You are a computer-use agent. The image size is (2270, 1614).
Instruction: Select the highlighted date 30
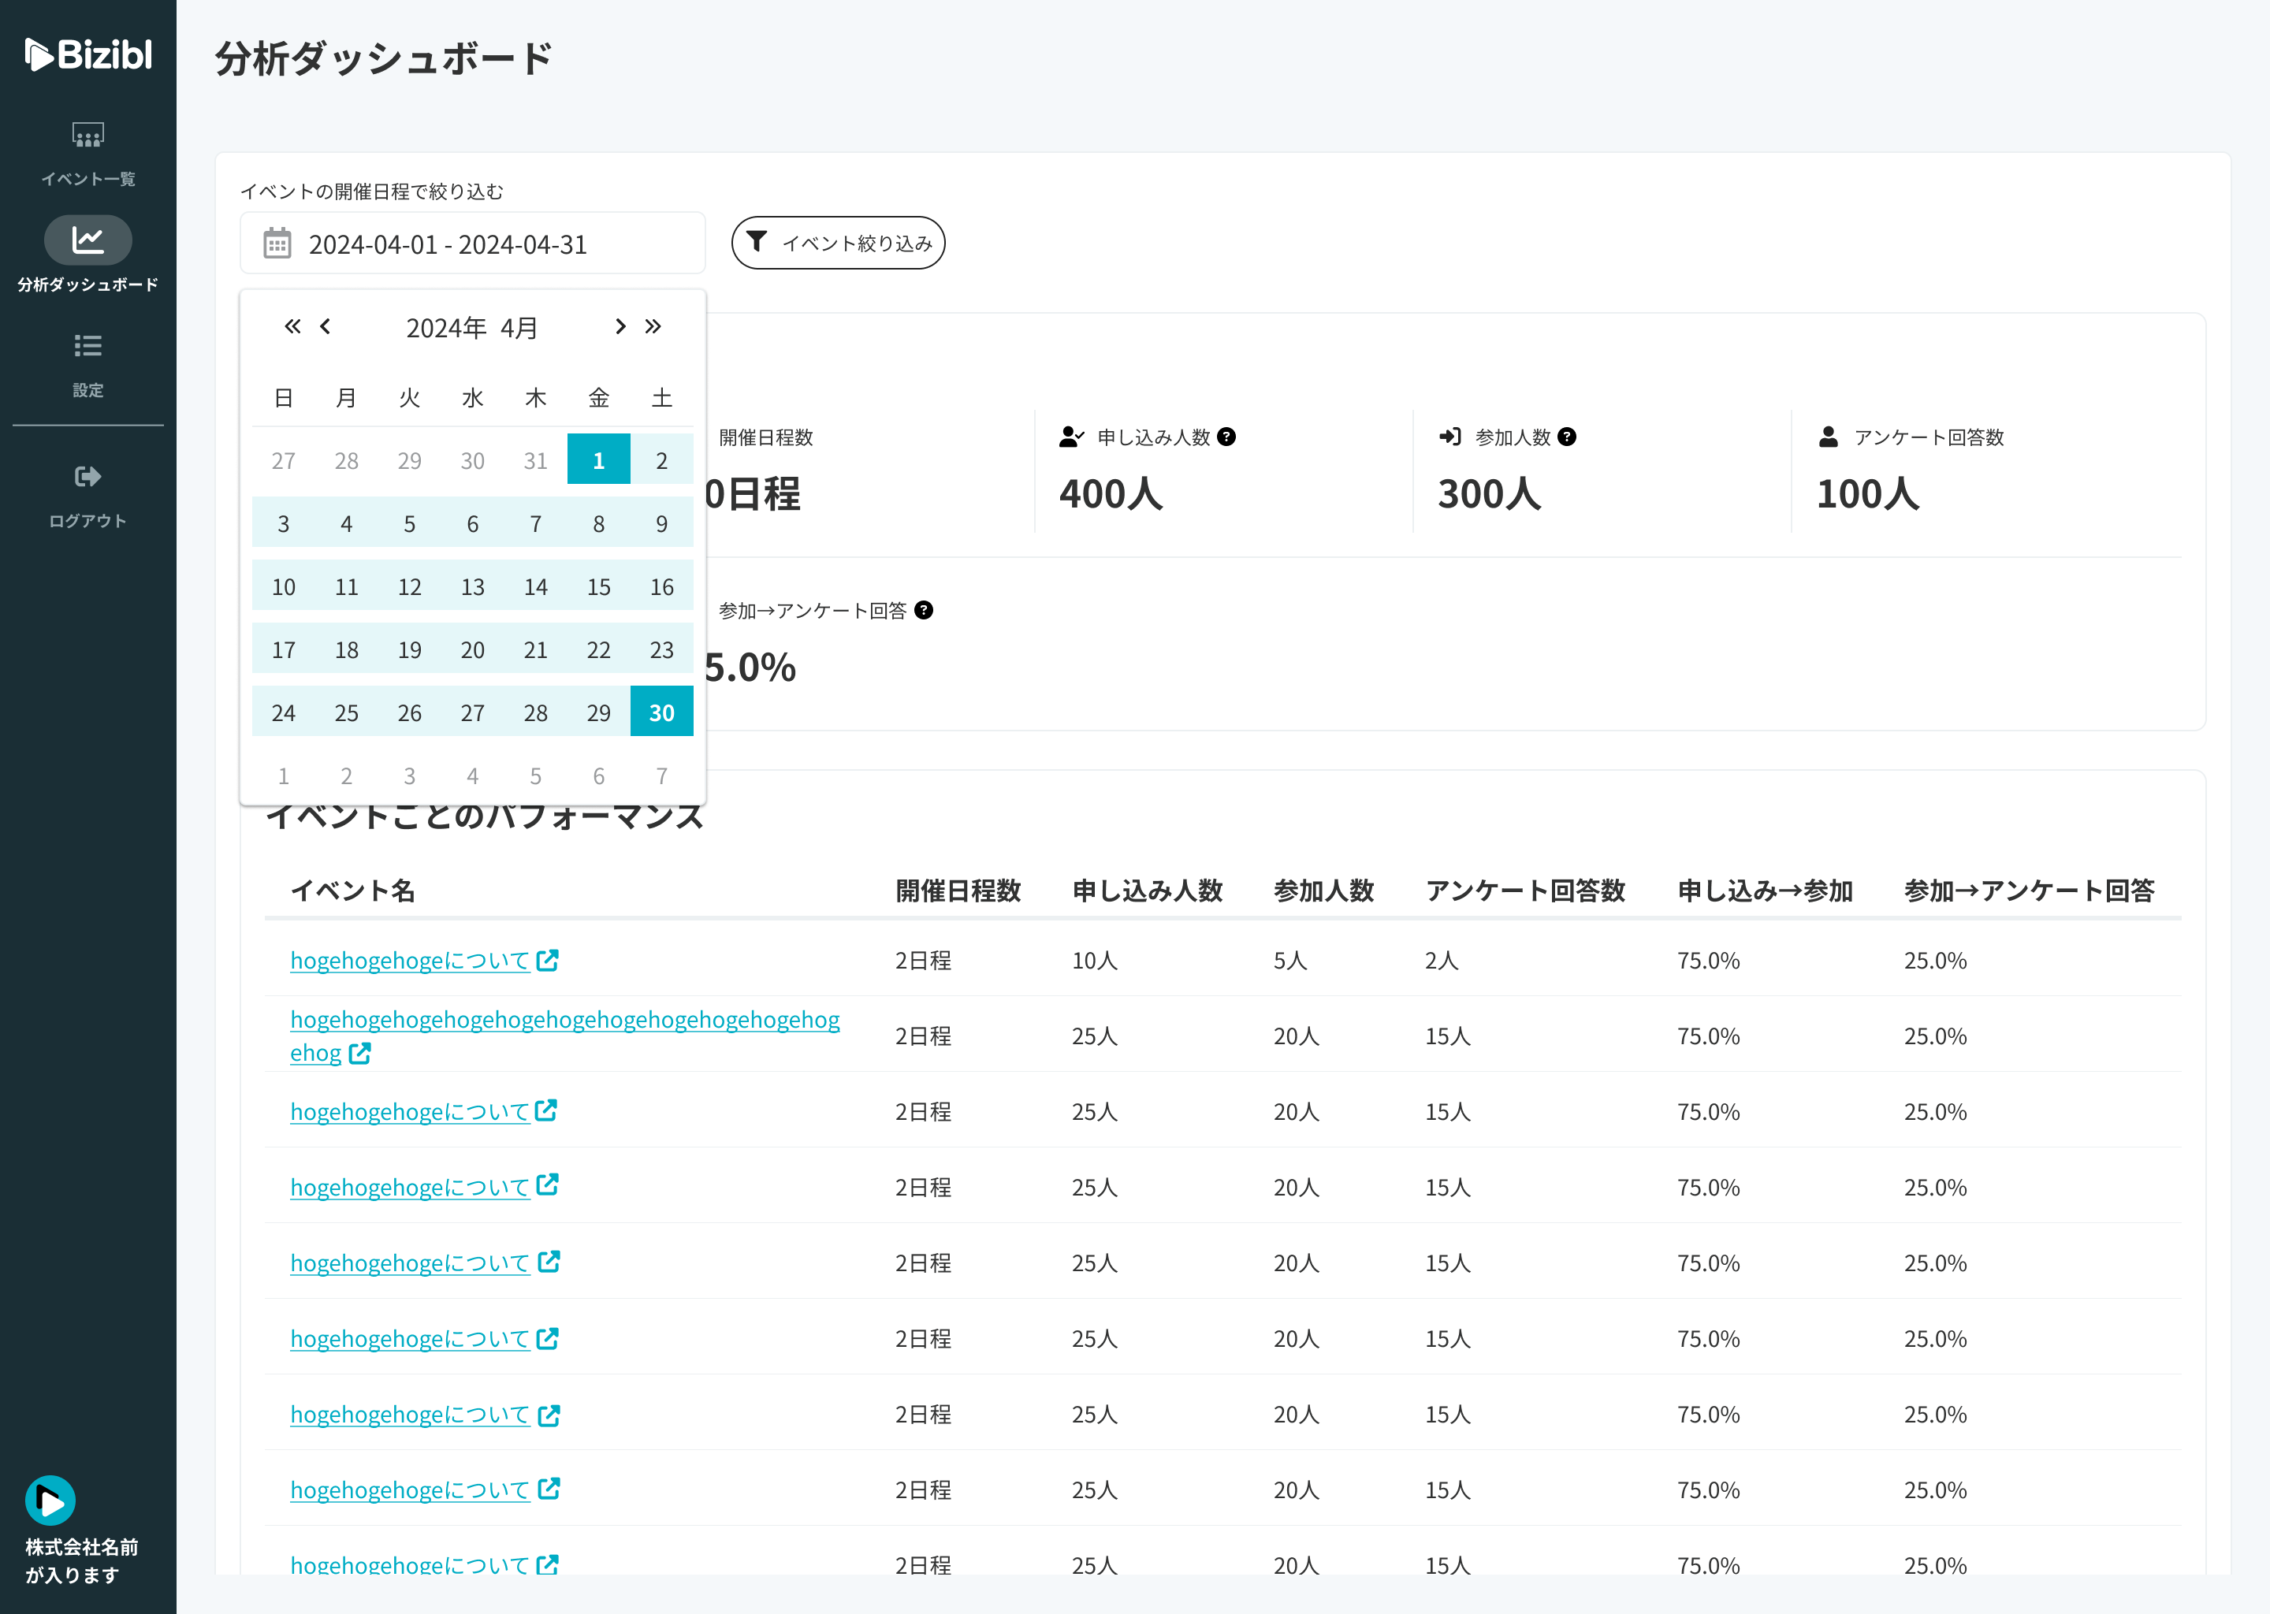661,712
